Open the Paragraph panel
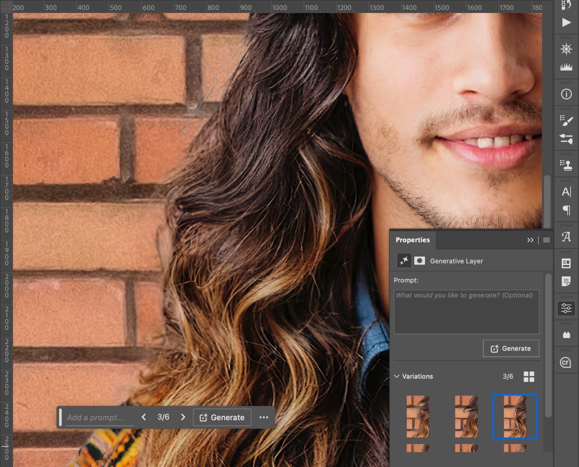Image resolution: width=579 pixels, height=467 pixels. 565,211
